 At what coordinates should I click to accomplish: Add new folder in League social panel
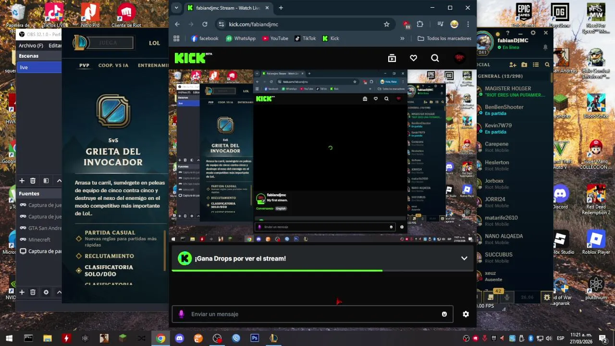point(524,64)
